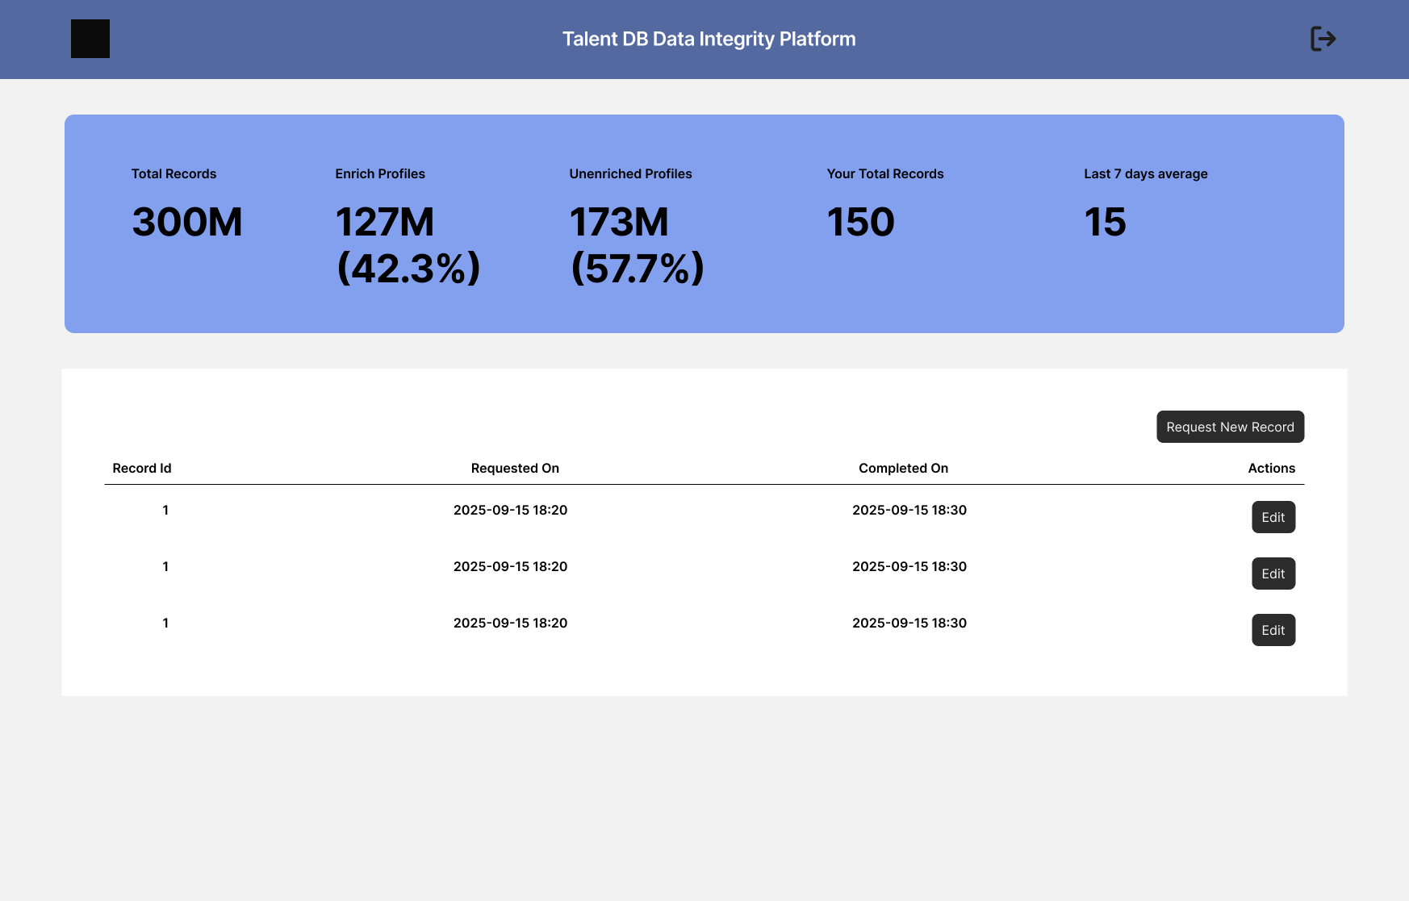Image resolution: width=1409 pixels, height=901 pixels.
Task: Click the logout icon
Action: (1323, 38)
